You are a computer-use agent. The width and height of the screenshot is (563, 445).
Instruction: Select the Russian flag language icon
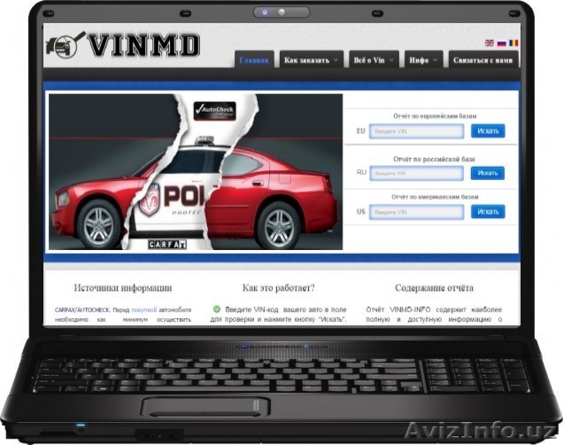click(502, 43)
